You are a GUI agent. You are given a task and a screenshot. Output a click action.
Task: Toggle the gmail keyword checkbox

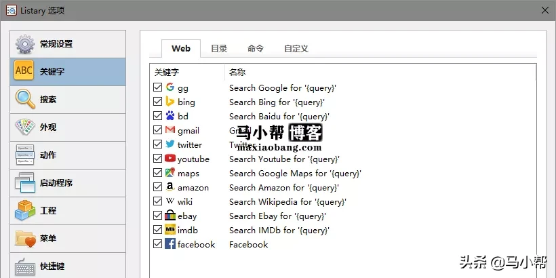[x=157, y=130]
